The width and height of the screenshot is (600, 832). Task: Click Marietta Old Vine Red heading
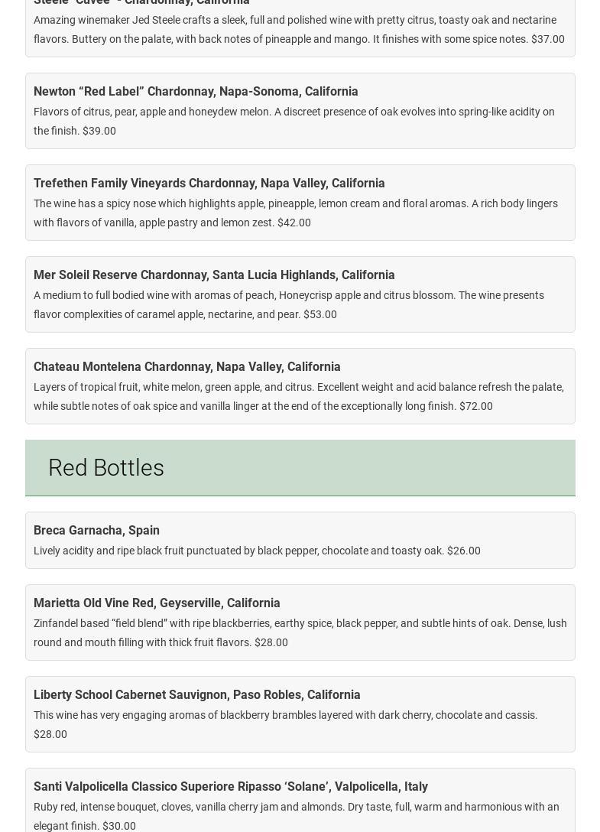pyautogui.click(x=157, y=603)
